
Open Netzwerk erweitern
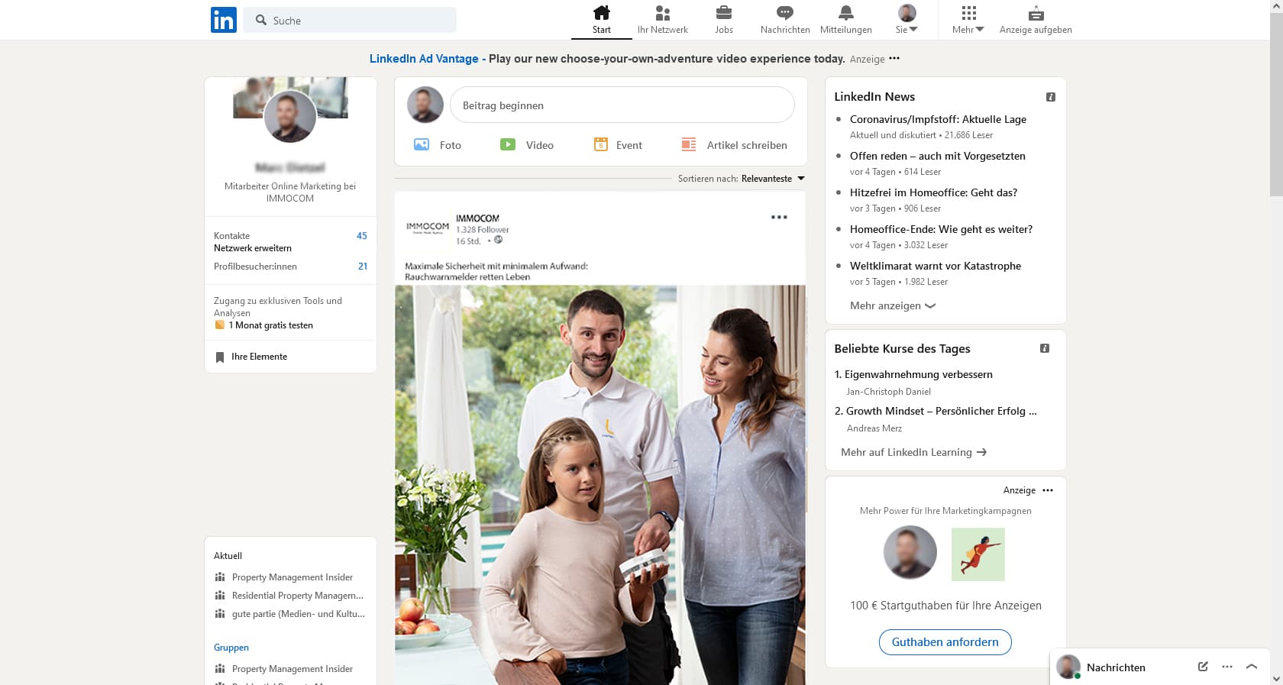(253, 248)
